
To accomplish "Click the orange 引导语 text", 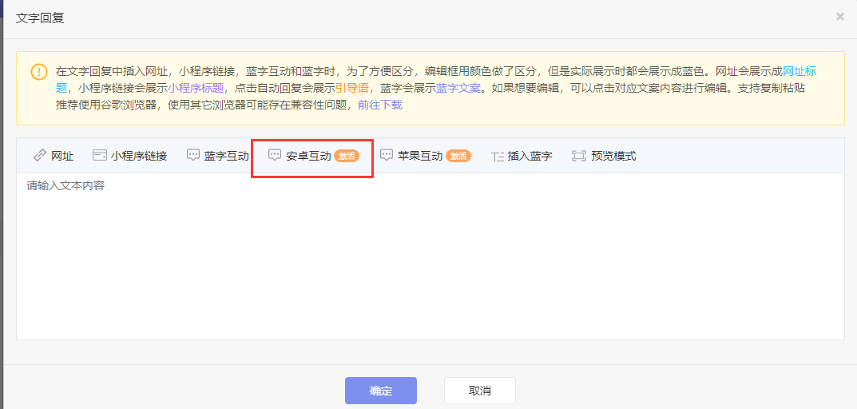I will pos(352,88).
